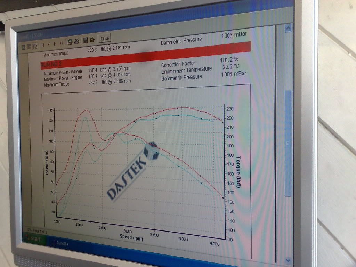Click the '101.2 %' value
Screen dimensions: 356x267
[229, 60]
